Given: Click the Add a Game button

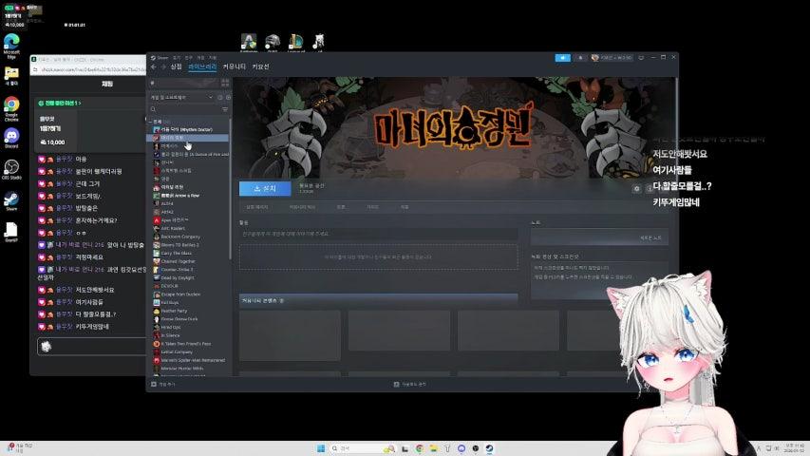Looking at the screenshot, I should tap(166, 384).
